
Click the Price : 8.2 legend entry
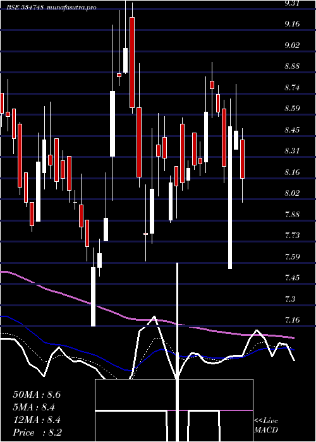pos(37,433)
